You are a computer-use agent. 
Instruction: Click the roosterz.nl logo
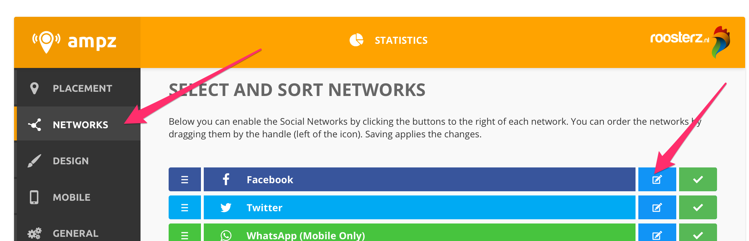[x=690, y=42]
